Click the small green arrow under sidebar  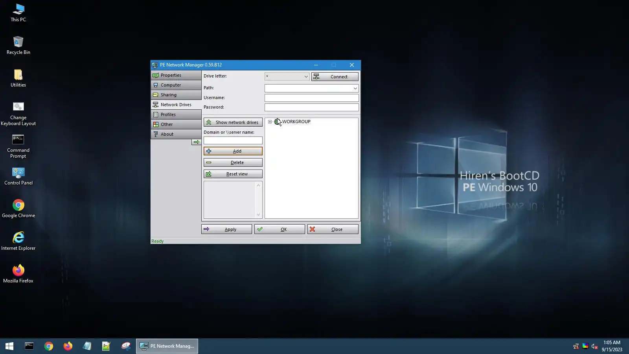[196, 142]
